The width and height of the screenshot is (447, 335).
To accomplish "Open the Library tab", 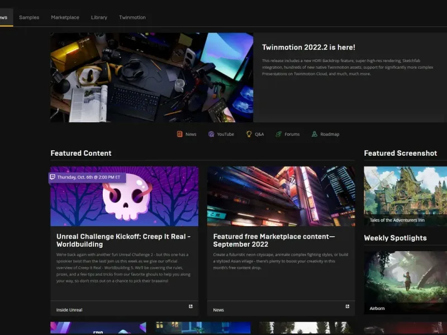I will coord(99,17).
